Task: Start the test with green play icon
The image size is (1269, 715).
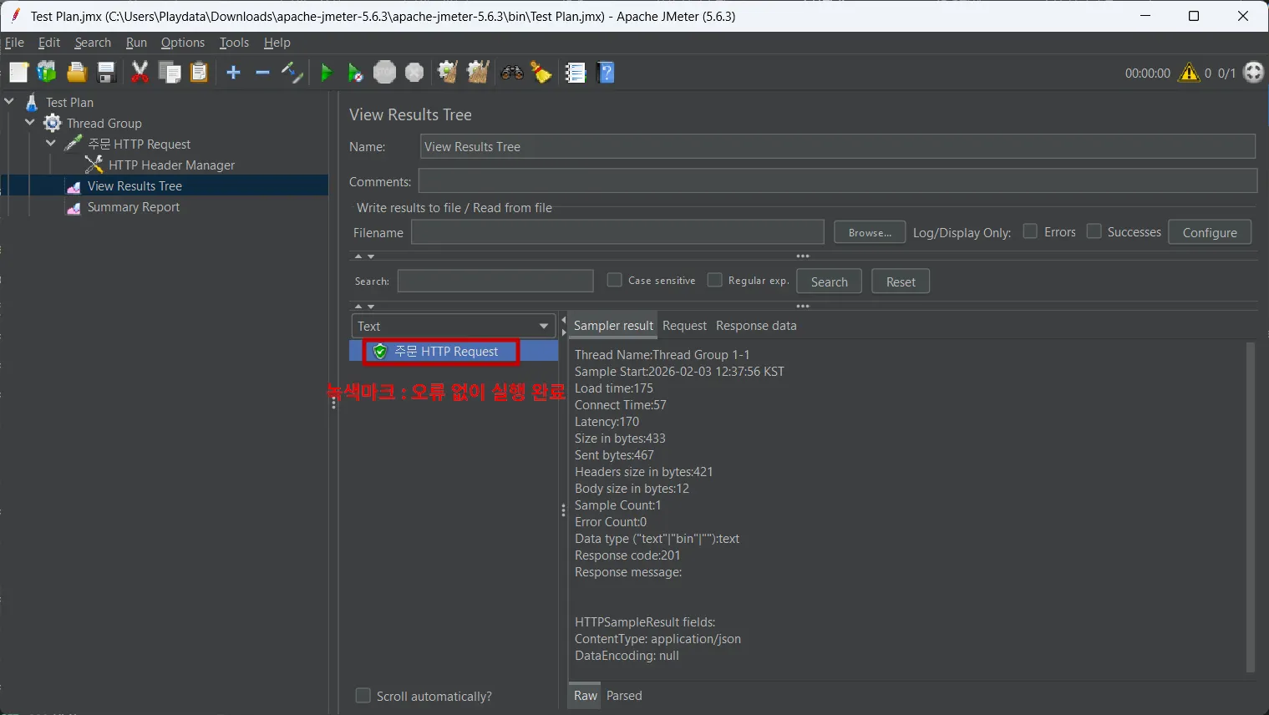Action: tap(327, 73)
